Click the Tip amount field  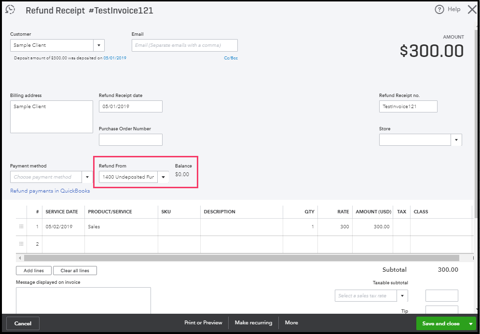pyautogui.click(x=442, y=310)
